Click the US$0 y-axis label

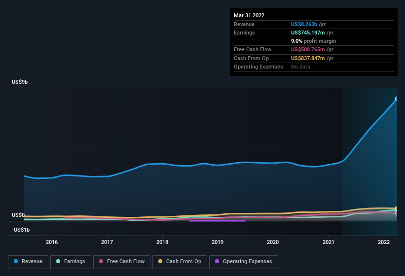click(x=18, y=215)
